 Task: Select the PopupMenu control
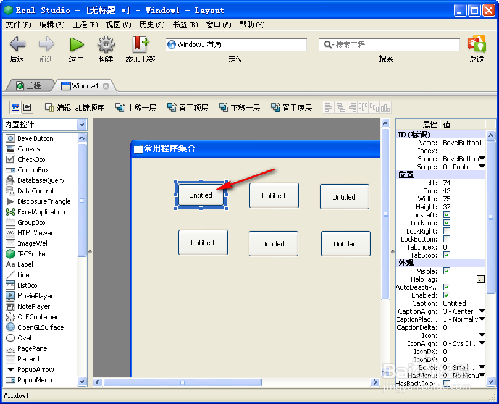pos(35,380)
